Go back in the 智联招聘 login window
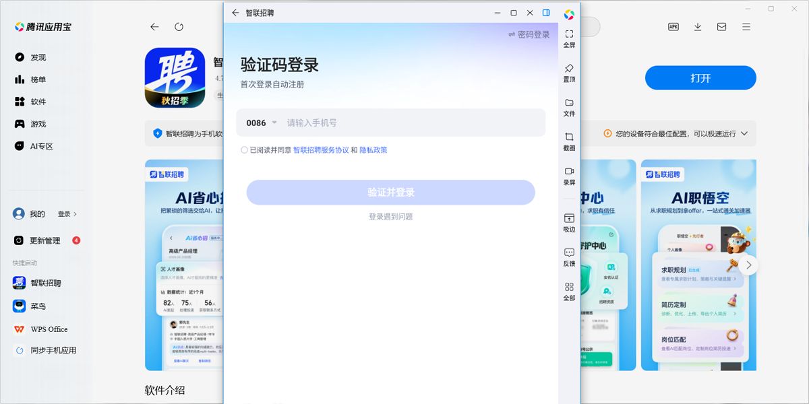 tap(235, 13)
